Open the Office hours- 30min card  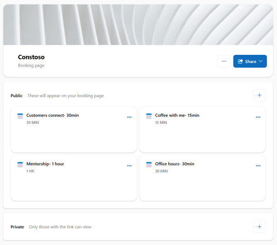coord(202,184)
